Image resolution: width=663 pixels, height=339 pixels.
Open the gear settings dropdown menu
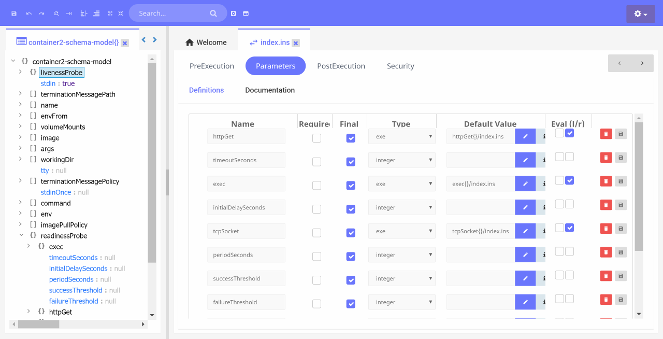pyautogui.click(x=641, y=14)
